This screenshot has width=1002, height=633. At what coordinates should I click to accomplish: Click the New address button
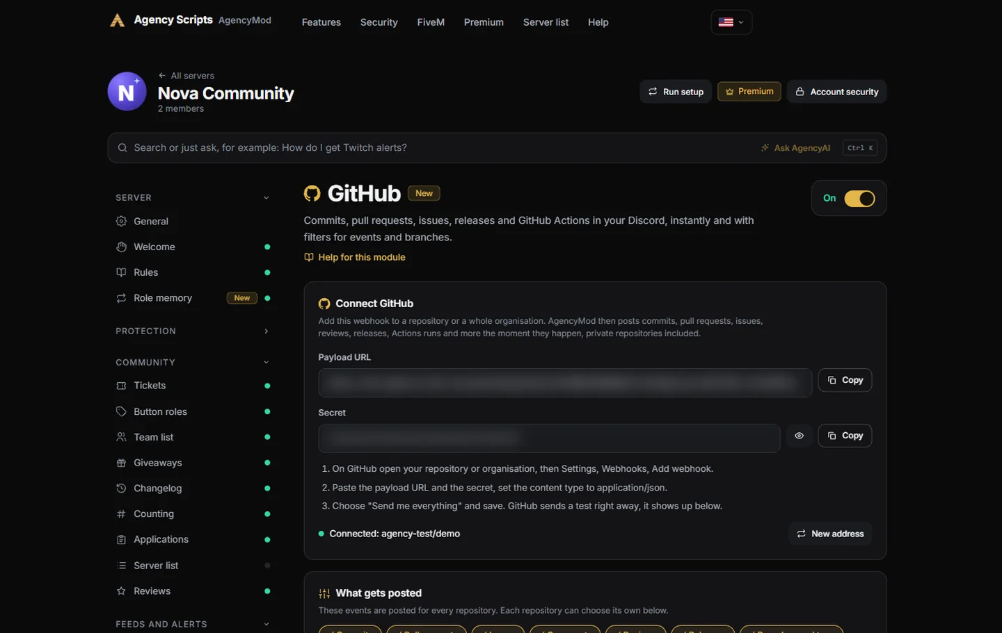tap(830, 534)
